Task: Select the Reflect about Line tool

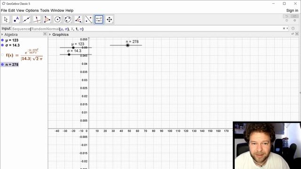Action: (x=89, y=19)
